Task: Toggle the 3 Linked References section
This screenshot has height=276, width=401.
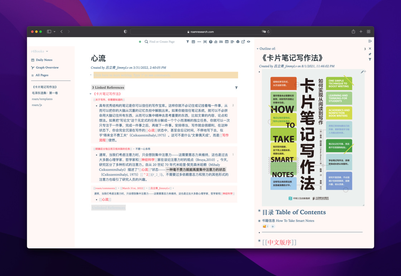Action: (x=108, y=87)
